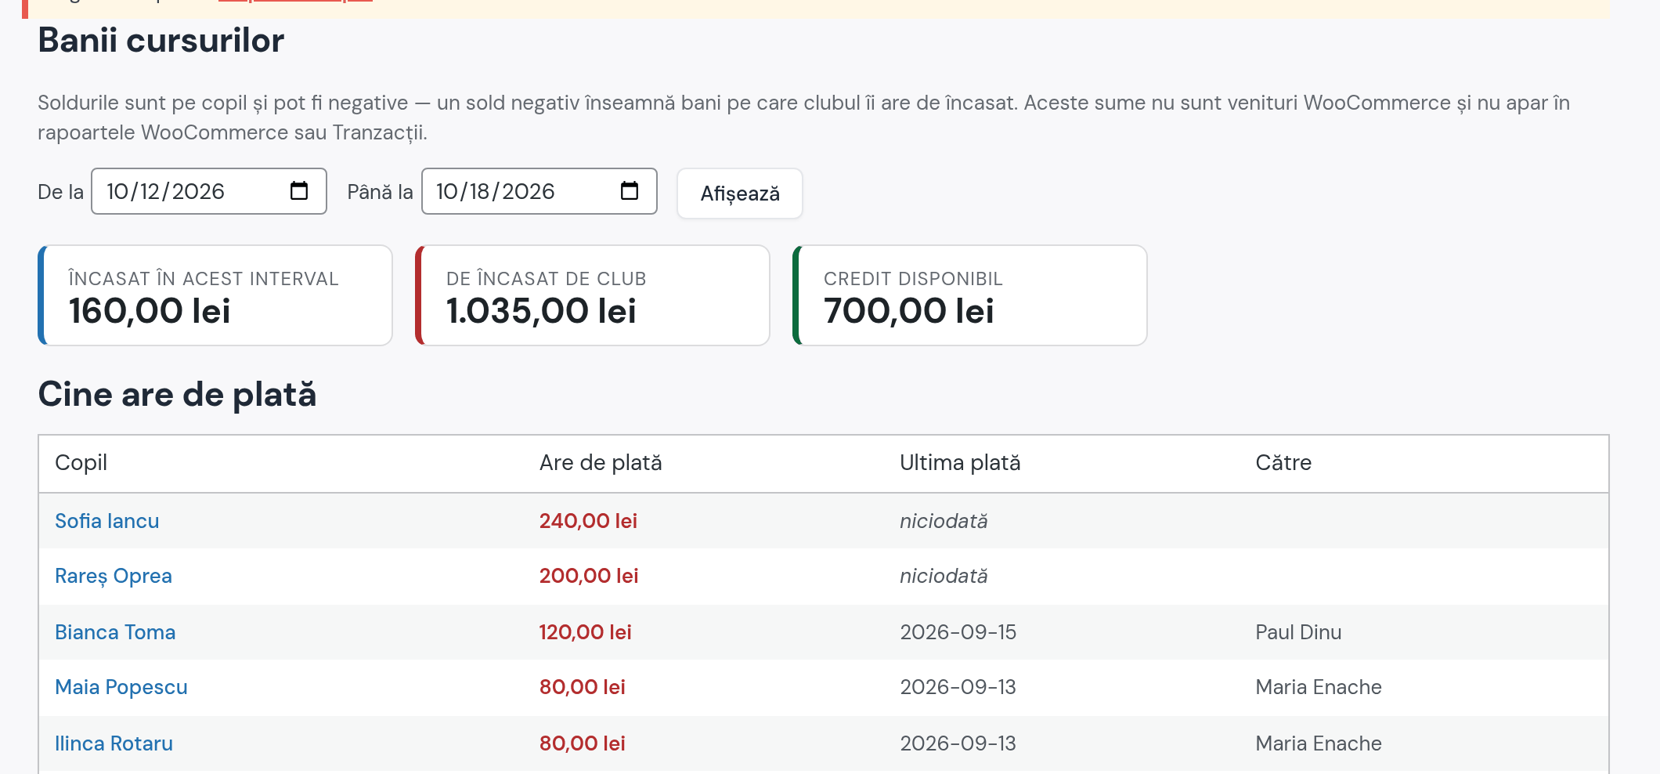This screenshot has width=1660, height=774.
Task: Click Paul Dinu in Bianca Toma's row
Action: pos(1299,632)
